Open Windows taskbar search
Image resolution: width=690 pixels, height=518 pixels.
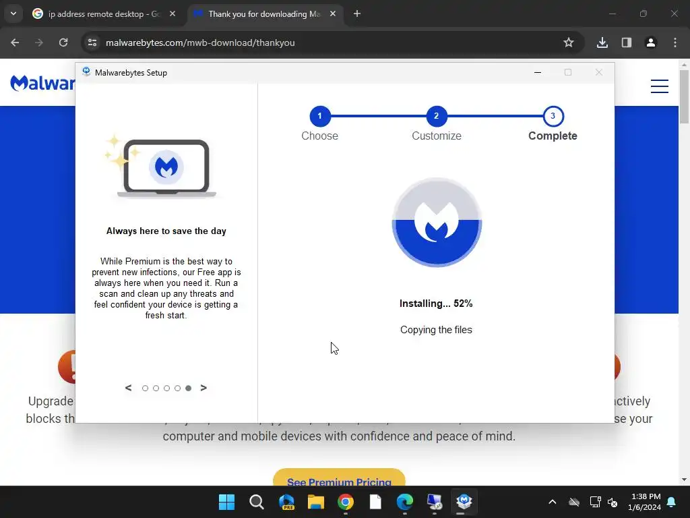tap(257, 502)
